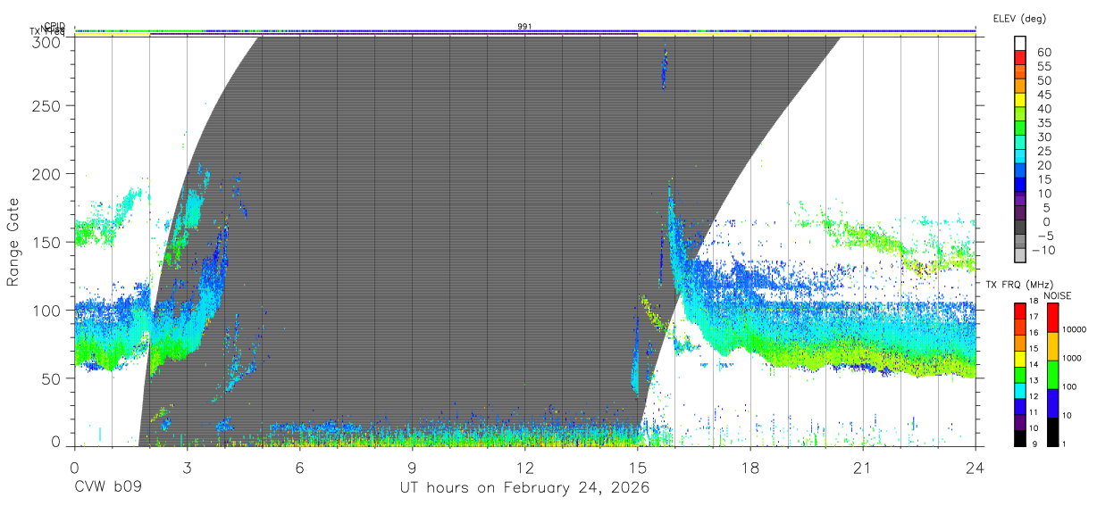Screen dimensions: 1097x506
Task: Click the "12" tick on UT hours axis
Action: 524,467
